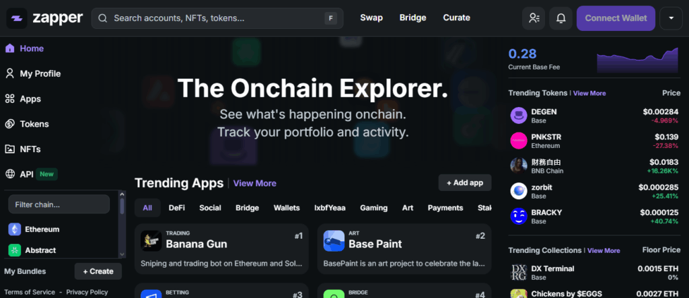Screen dimensions: 689x298
Task: Select the DX Terminal collection thumbnail
Action: tap(518, 272)
